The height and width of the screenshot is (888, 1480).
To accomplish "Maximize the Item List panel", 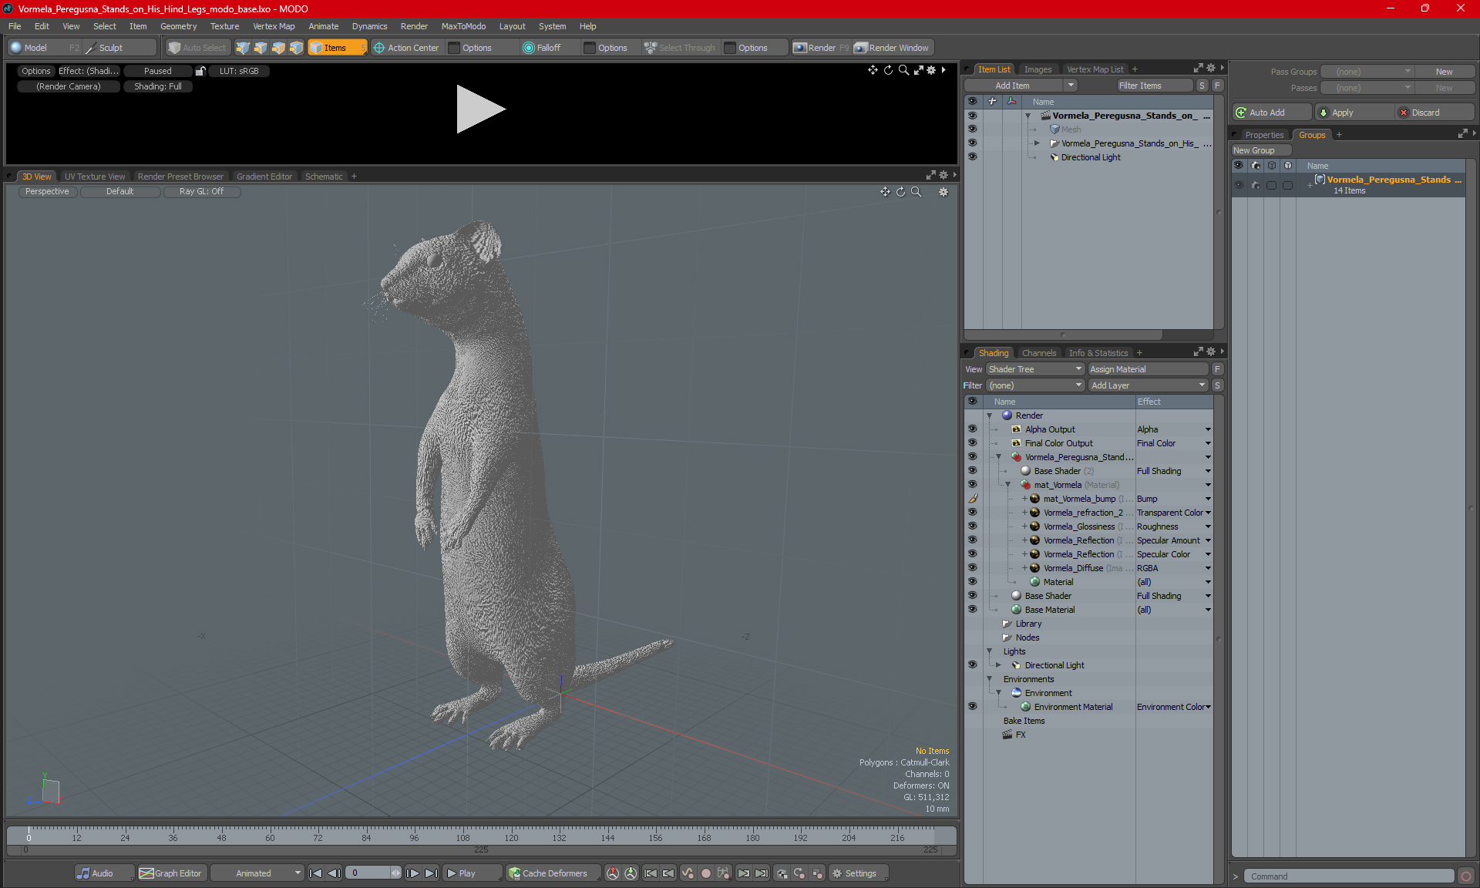I will click(1198, 69).
